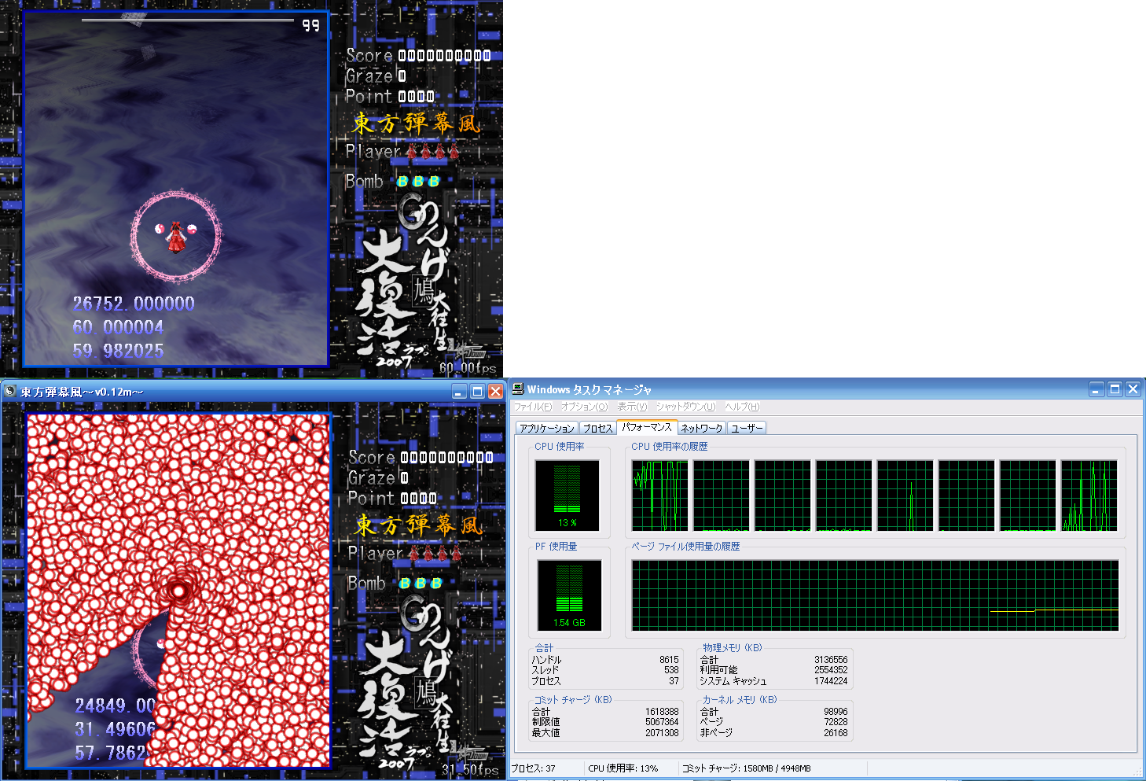Click the PF 使用量 gauge showing 1.54 GB
The image size is (1146, 781).
click(x=569, y=595)
